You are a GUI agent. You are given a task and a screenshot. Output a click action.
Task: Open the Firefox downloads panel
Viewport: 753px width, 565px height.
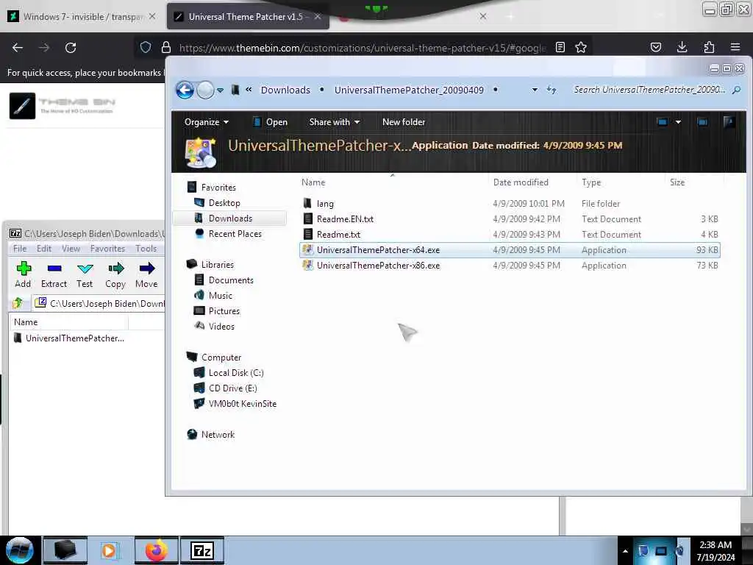[682, 47]
